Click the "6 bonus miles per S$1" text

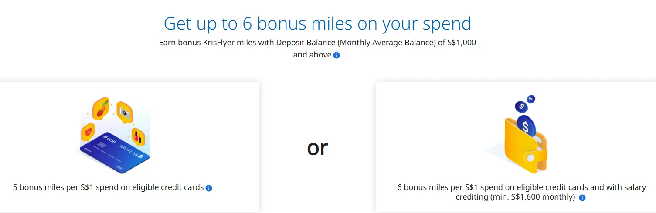click(521, 187)
